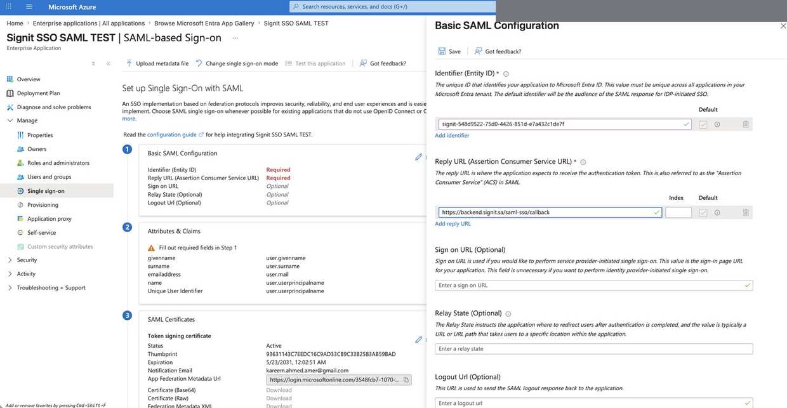Toggle Default checkbox for reply URL row

[x=703, y=213]
